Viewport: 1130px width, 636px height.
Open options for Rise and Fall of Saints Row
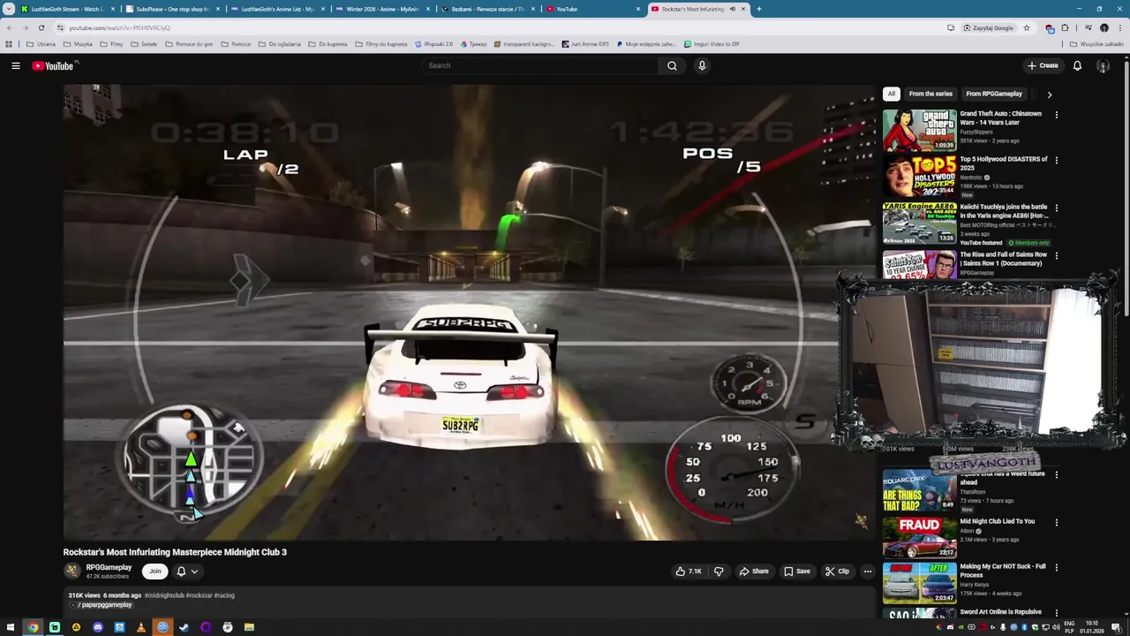tap(1056, 255)
